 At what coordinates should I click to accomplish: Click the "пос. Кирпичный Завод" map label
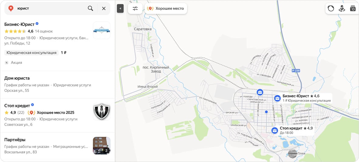156,69
